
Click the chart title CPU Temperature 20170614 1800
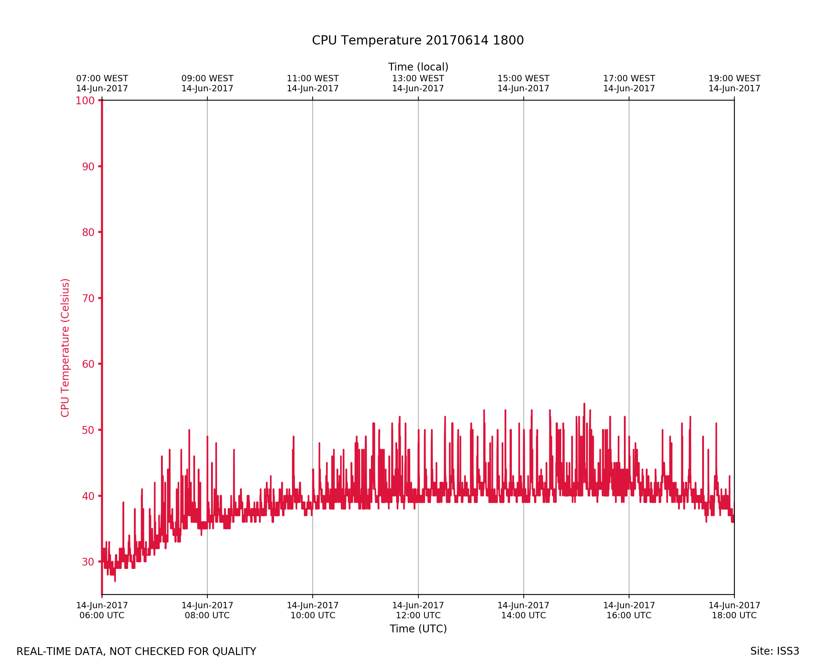[418, 40]
